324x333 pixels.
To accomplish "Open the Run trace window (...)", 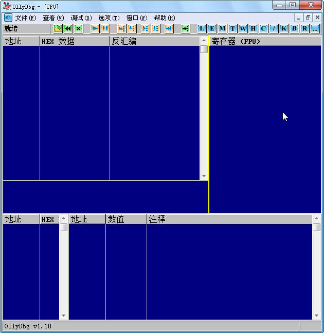I will pos(315,28).
